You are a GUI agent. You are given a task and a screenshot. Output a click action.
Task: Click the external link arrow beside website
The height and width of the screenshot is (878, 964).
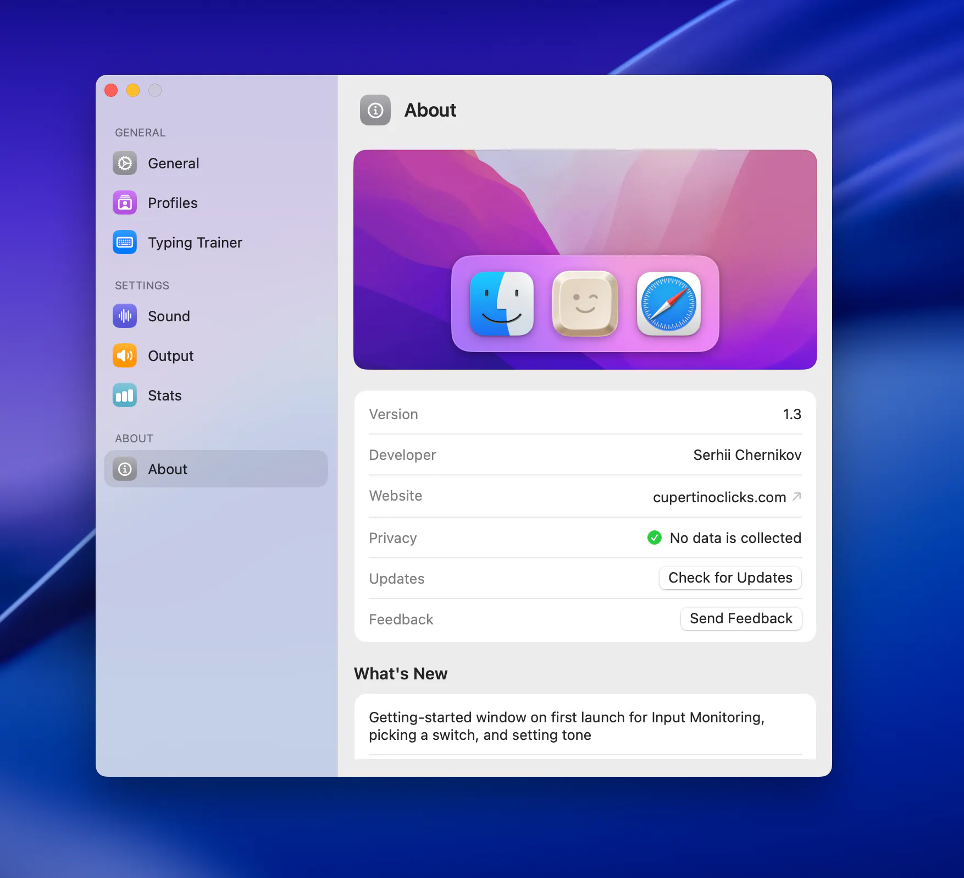pos(797,497)
